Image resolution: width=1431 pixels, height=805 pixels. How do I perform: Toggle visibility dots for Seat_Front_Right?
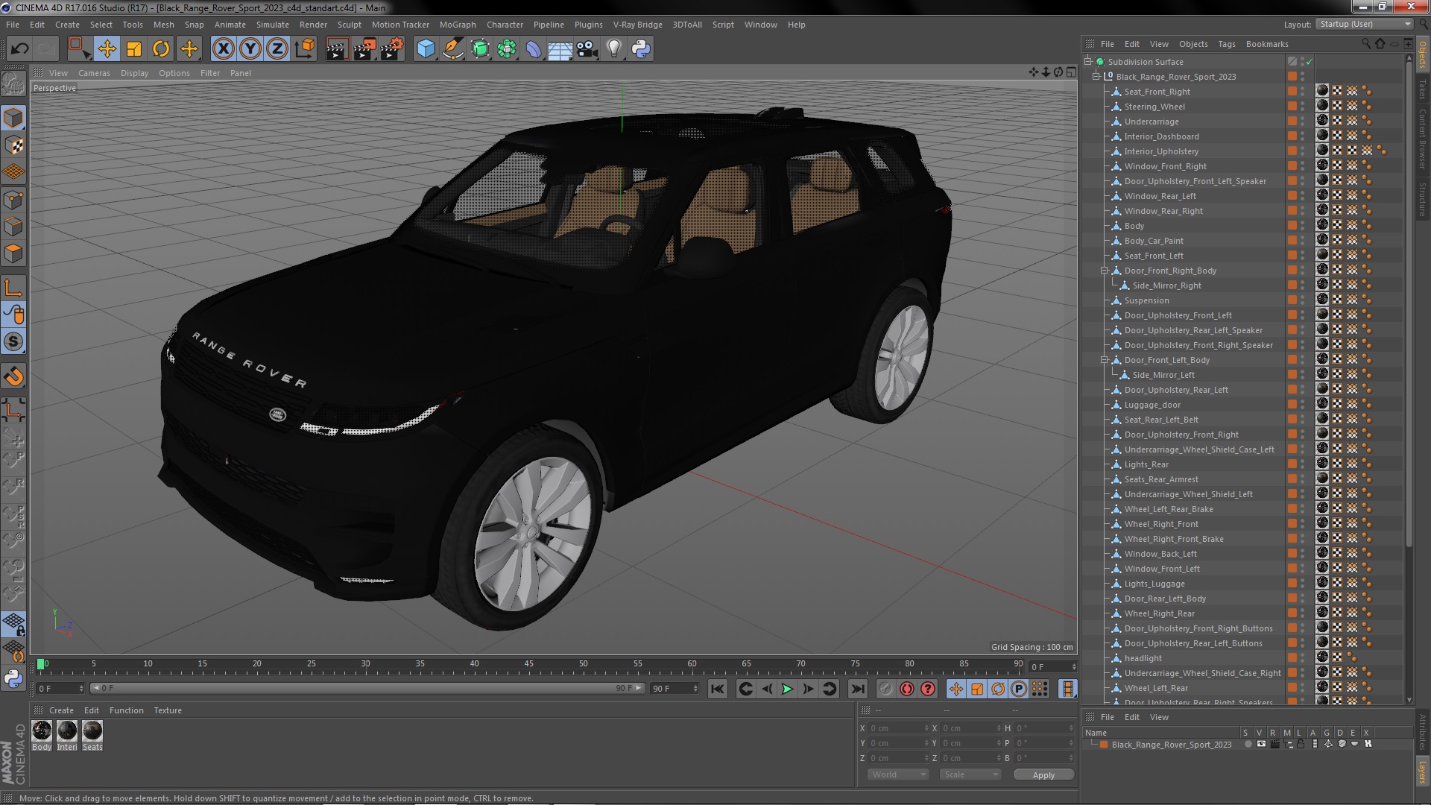pyautogui.click(x=1303, y=92)
